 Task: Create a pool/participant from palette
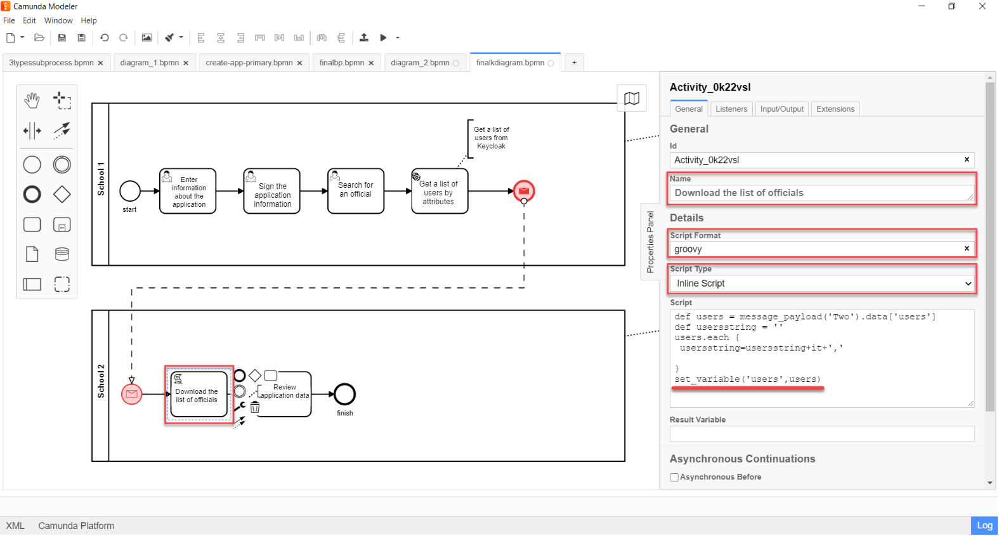point(32,284)
